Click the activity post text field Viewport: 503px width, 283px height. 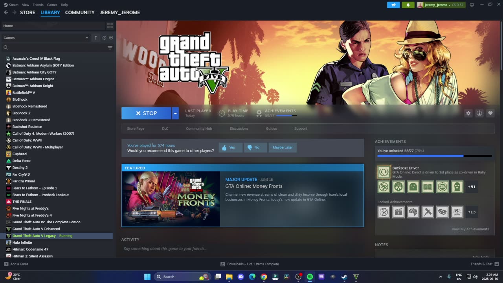pos(242,249)
